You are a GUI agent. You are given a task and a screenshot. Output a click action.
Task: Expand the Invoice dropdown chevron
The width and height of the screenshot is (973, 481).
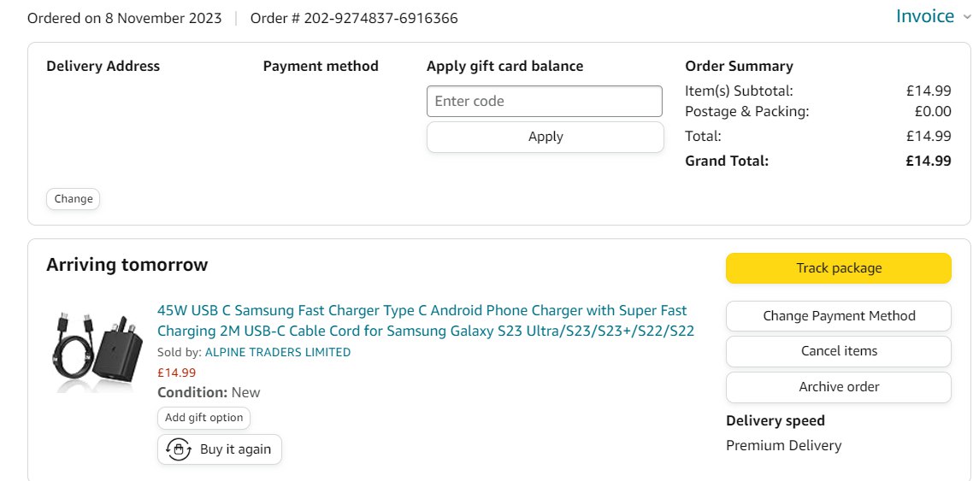click(x=967, y=17)
